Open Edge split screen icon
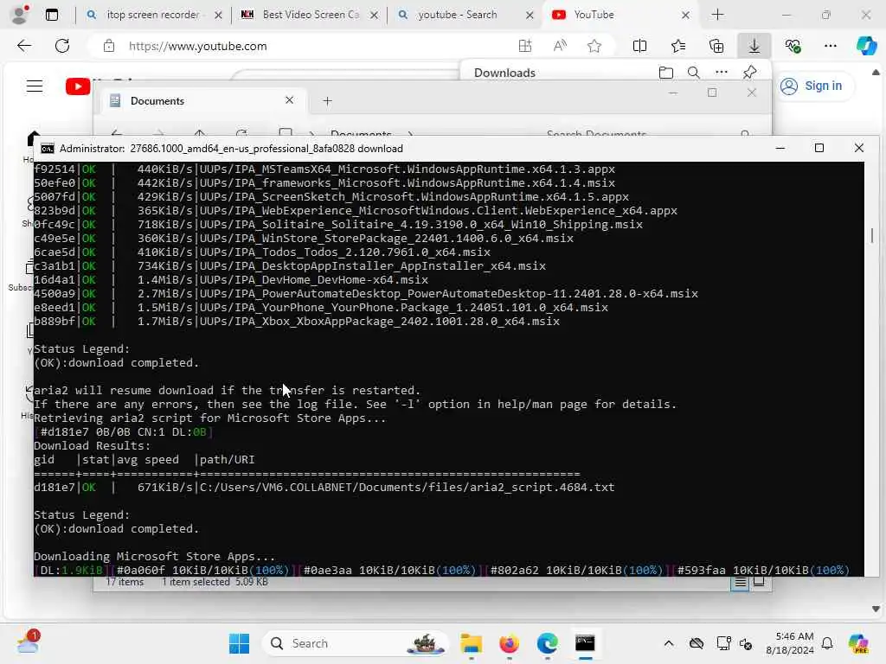Screen dimensions: 886x664 639,46
